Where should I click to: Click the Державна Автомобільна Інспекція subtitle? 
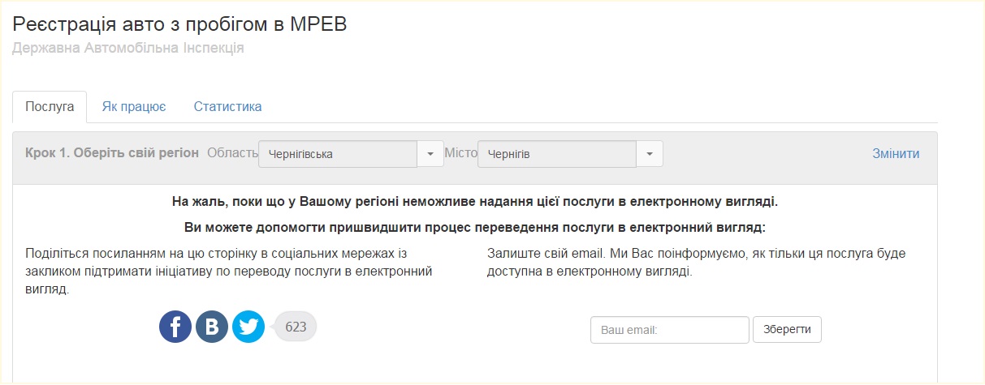pyautogui.click(x=128, y=48)
